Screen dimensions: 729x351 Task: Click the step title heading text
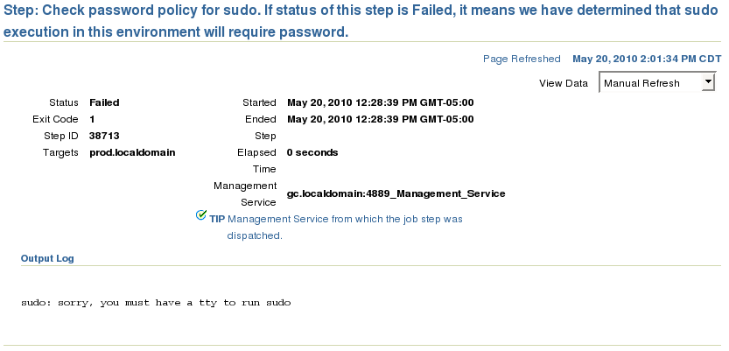361,21
